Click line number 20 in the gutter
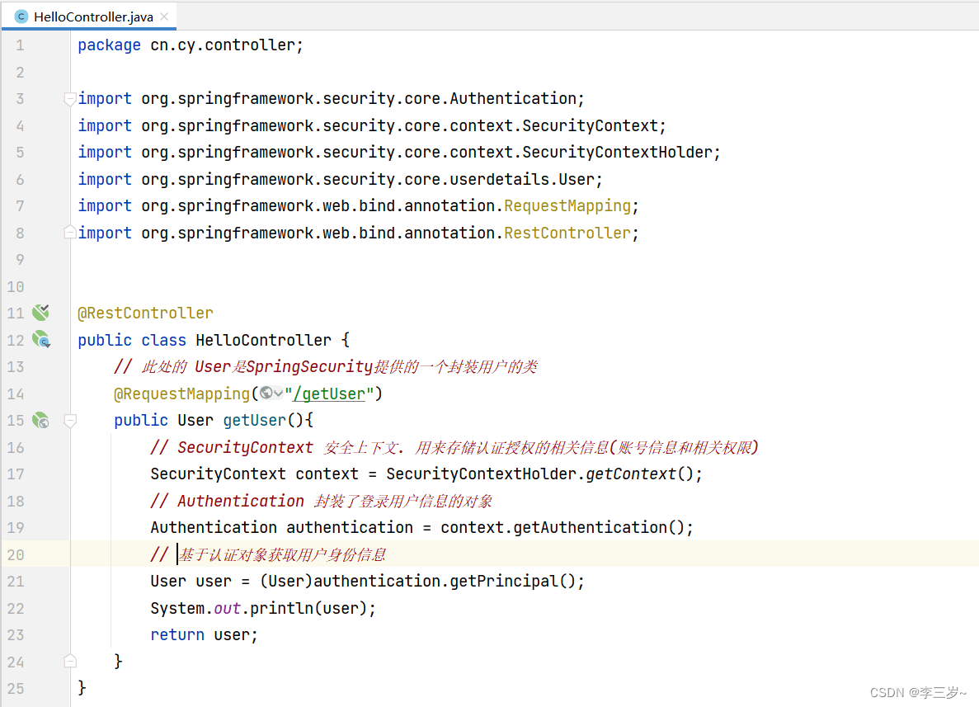 [16, 554]
